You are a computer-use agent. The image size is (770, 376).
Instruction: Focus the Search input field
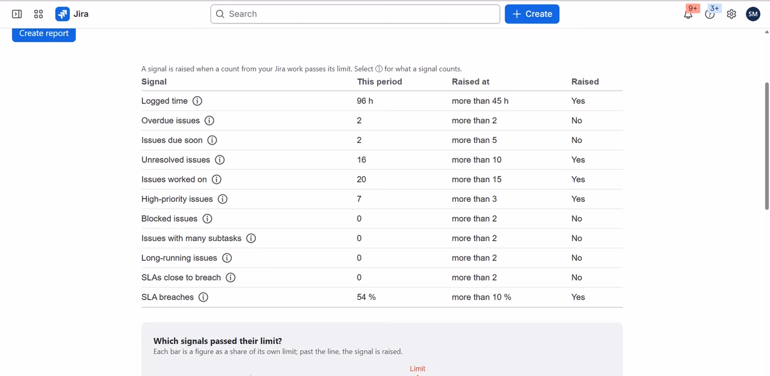355,14
